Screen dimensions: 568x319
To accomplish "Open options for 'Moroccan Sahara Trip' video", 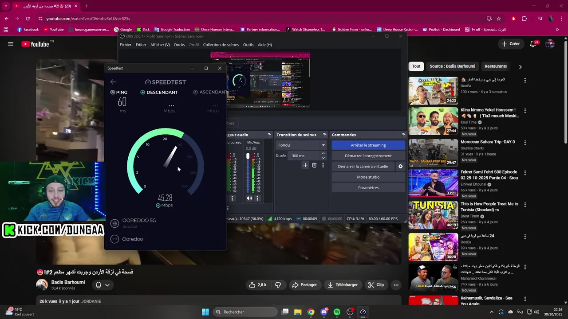I will point(525,143).
